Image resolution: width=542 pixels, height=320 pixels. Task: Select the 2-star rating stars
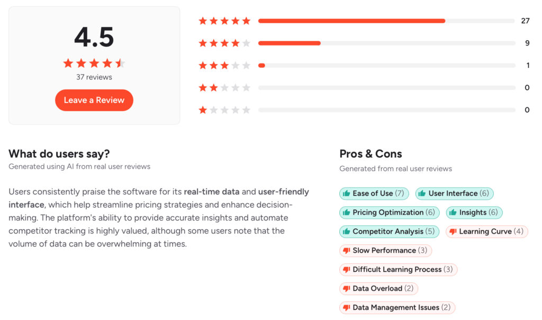(x=224, y=87)
